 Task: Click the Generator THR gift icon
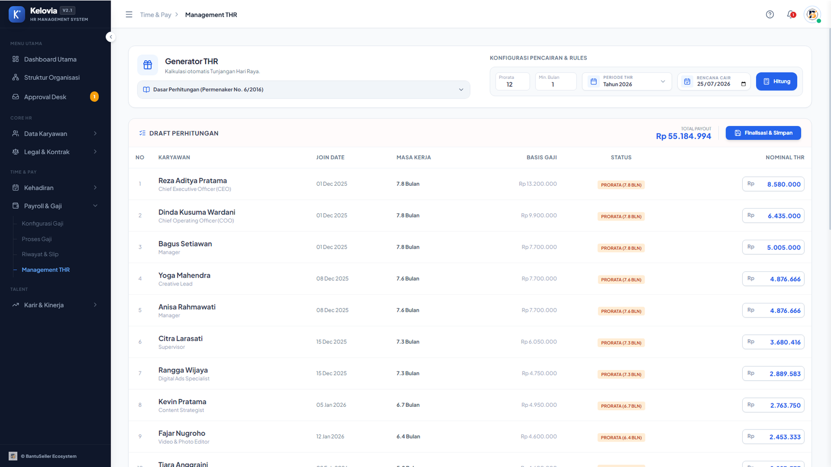pyautogui.click(x=148, y=65)
